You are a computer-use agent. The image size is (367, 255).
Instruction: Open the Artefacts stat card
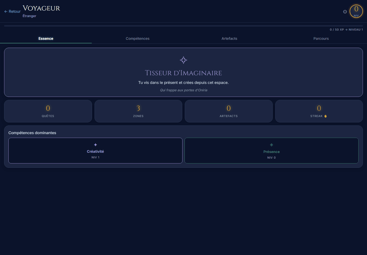[229, 111]
